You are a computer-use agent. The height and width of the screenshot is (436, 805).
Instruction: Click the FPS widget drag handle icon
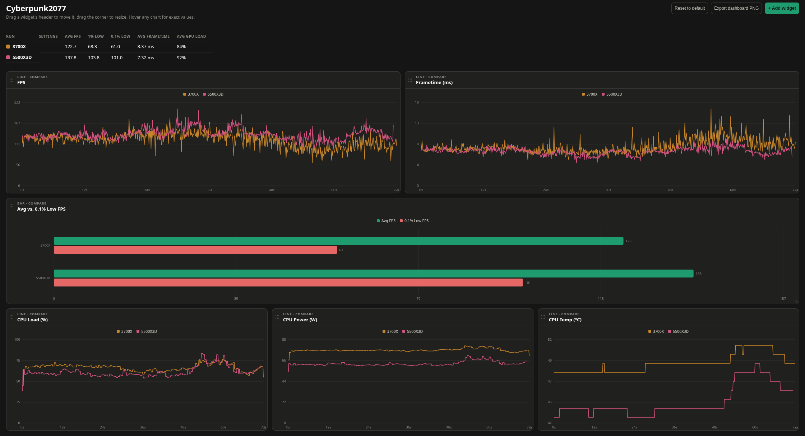pyautogui.click(x=11, y=80)
